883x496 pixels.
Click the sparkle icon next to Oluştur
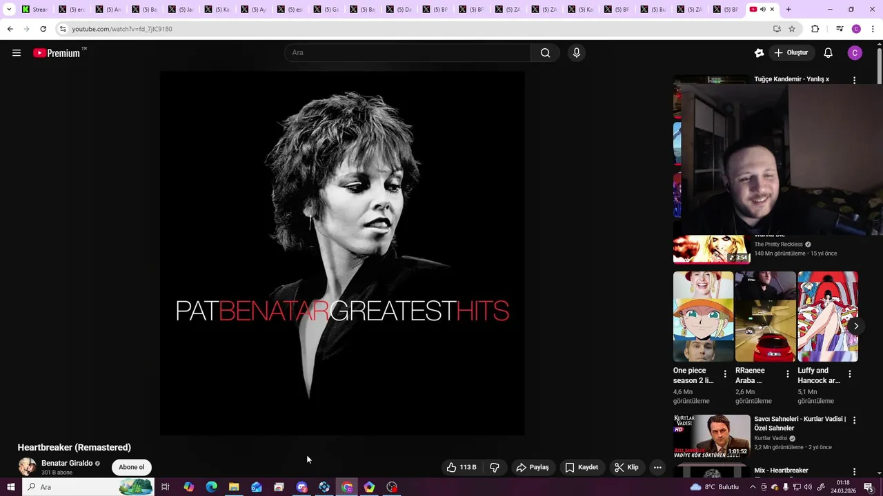[x=759, y=53]
